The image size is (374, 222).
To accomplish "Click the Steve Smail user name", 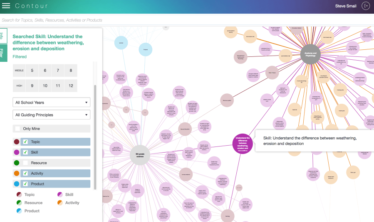I will (x=345, y=6).
